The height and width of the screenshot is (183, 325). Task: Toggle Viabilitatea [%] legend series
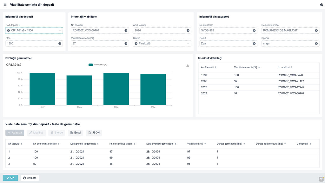click(x=98, y=64)
